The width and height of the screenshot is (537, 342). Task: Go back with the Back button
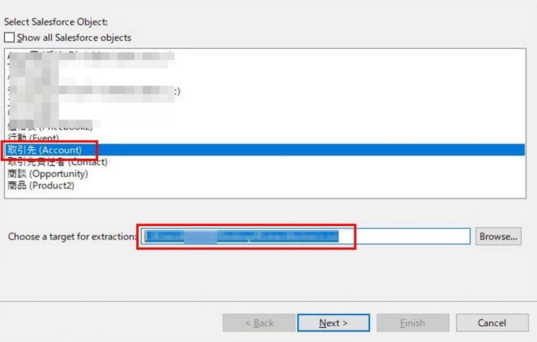pyautogui.click(x=259, y=323)
